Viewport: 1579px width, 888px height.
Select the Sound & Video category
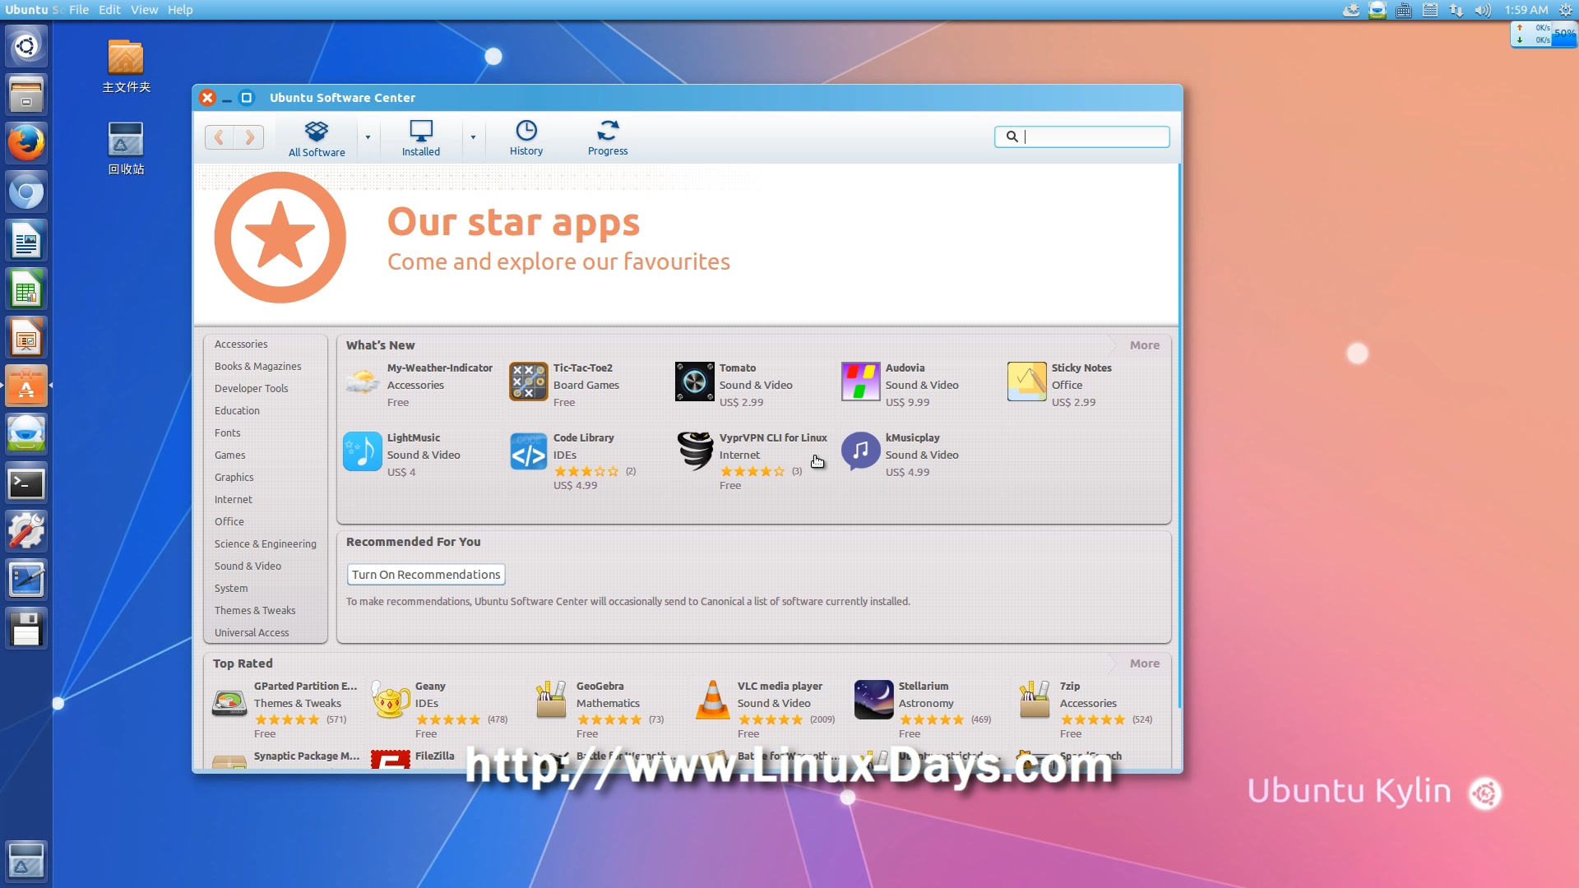(248, 566)
